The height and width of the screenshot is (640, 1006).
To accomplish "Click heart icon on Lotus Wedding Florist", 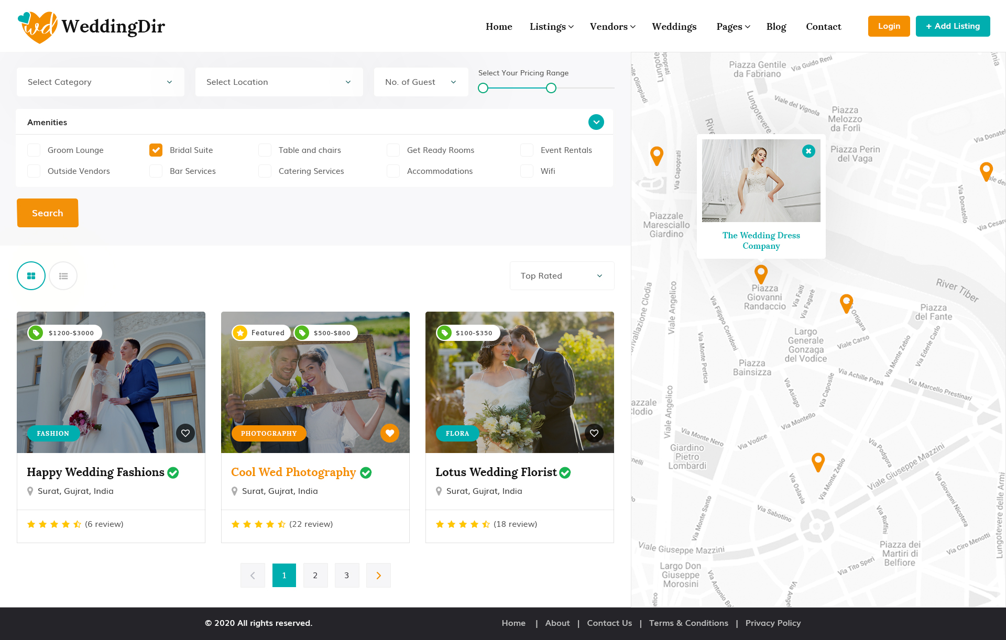I will 594,433.
